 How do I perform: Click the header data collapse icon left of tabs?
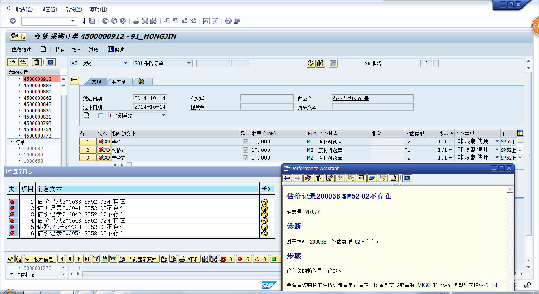coord(74,81)
